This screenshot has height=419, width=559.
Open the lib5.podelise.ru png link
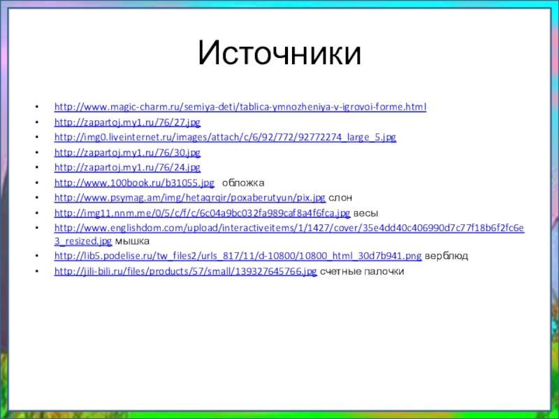click(x=238, y=256)
